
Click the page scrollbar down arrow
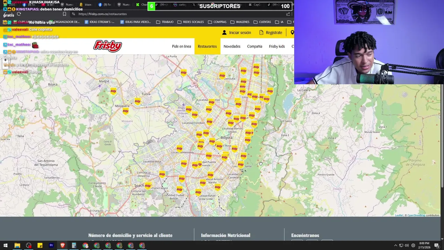(442, 239)
